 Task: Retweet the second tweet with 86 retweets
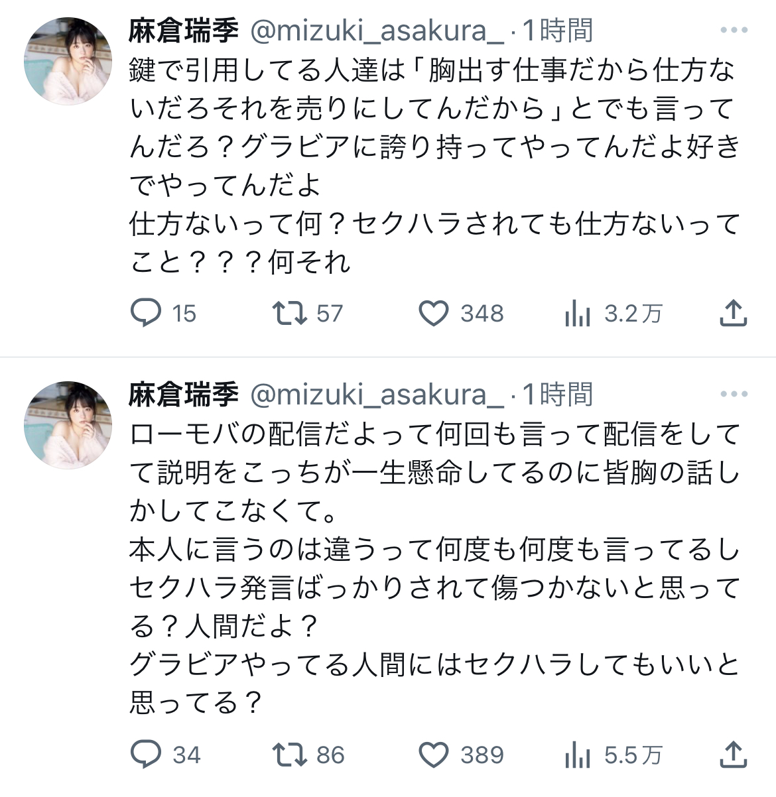(290, 755)
